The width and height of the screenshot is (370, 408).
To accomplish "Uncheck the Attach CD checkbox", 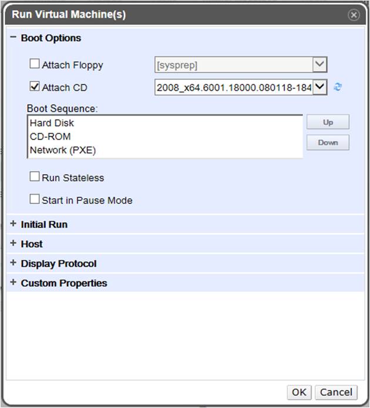I will (x=35, y=87).
